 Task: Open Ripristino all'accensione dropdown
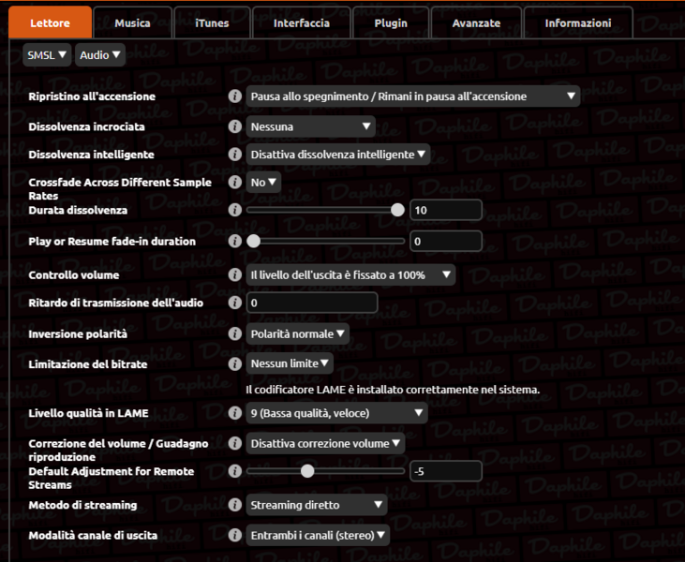[x=412, y=96]
